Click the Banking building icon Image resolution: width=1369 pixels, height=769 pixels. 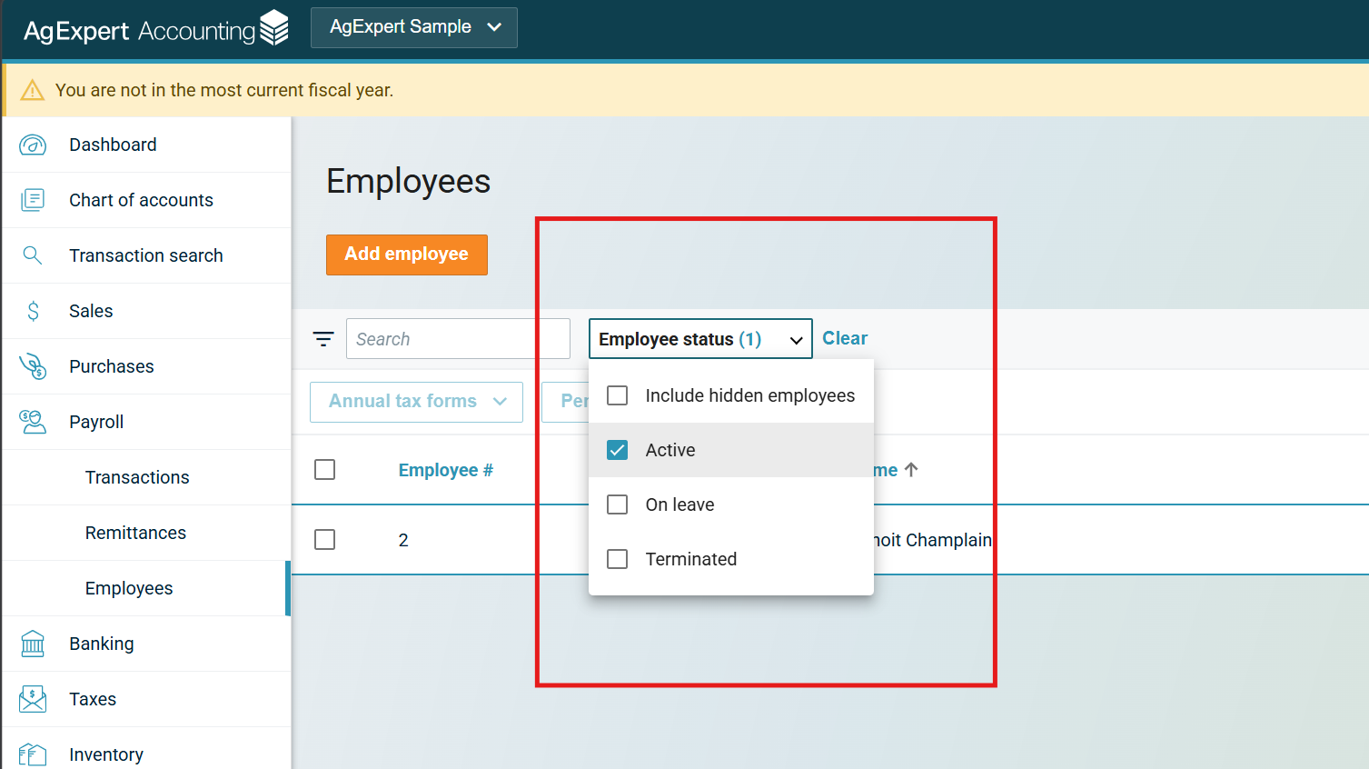pyautogui.click(x=33, y=644)
